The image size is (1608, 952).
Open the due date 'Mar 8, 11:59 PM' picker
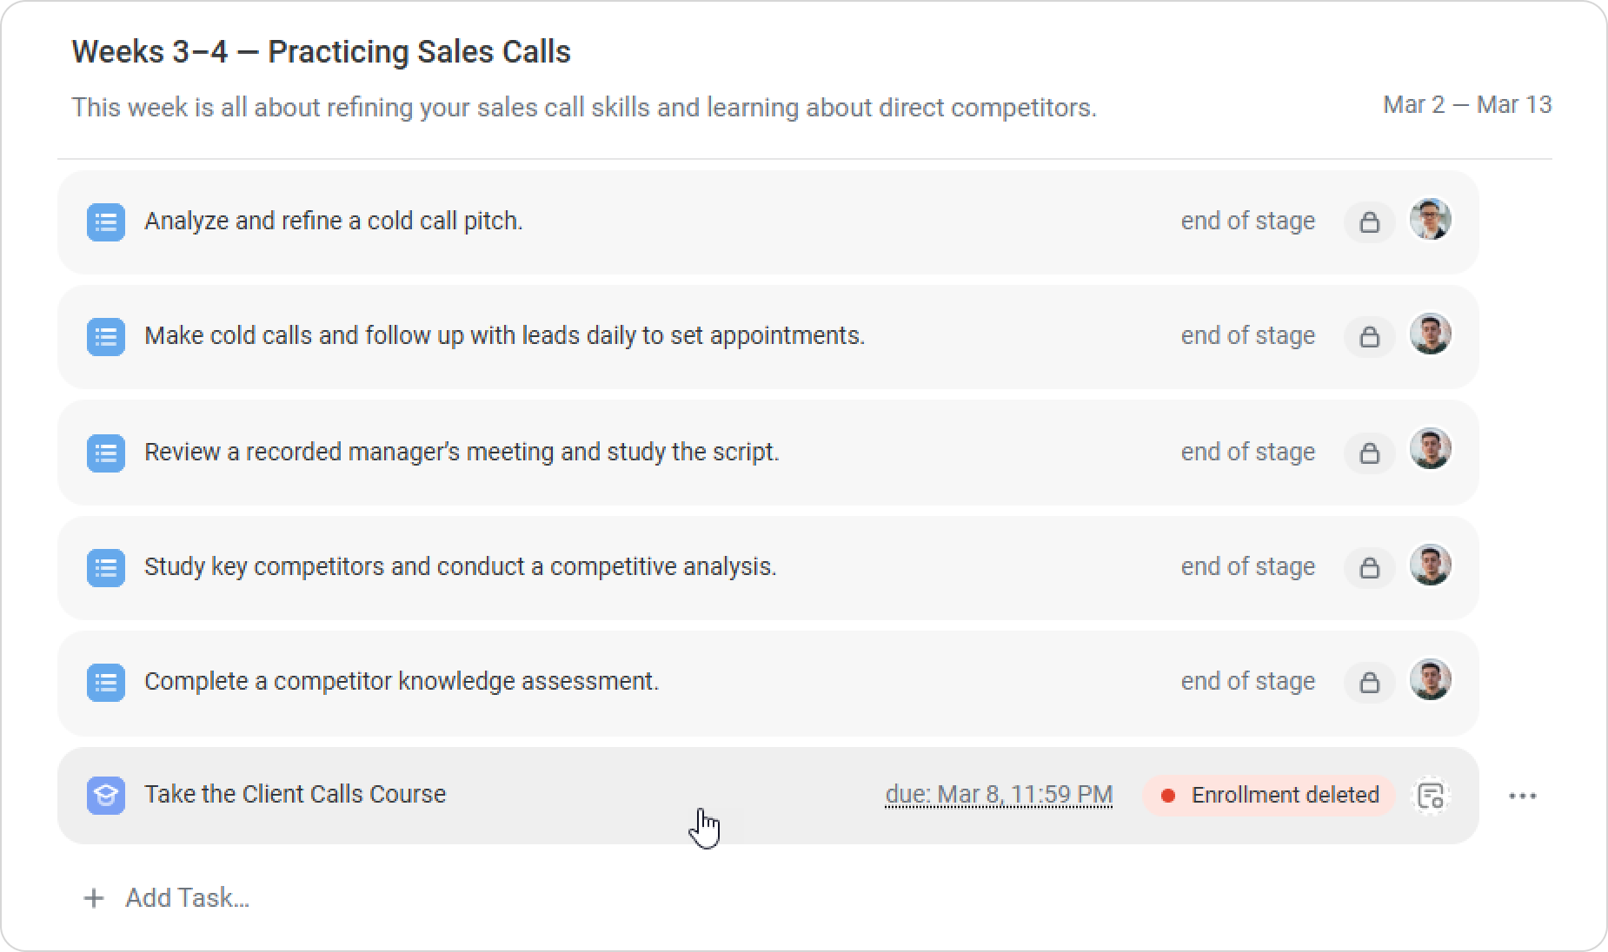[999, 795]
